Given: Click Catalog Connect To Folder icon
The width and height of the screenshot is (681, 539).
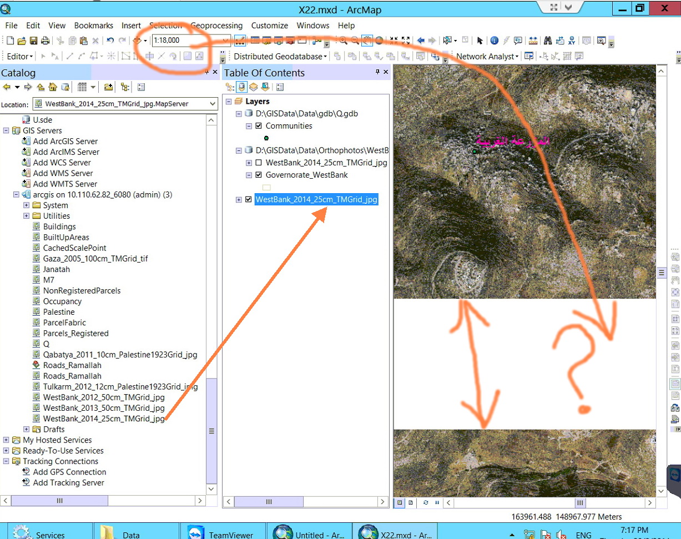Looking at the screenshot, I should [108, 87].
